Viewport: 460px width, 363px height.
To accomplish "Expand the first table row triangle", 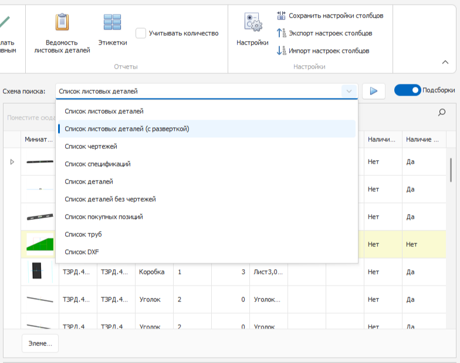I will (12, 162).
